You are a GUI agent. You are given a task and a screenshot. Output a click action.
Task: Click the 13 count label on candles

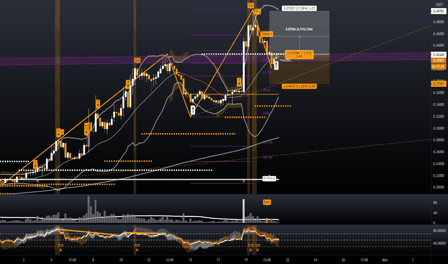[x=87, y=129]
